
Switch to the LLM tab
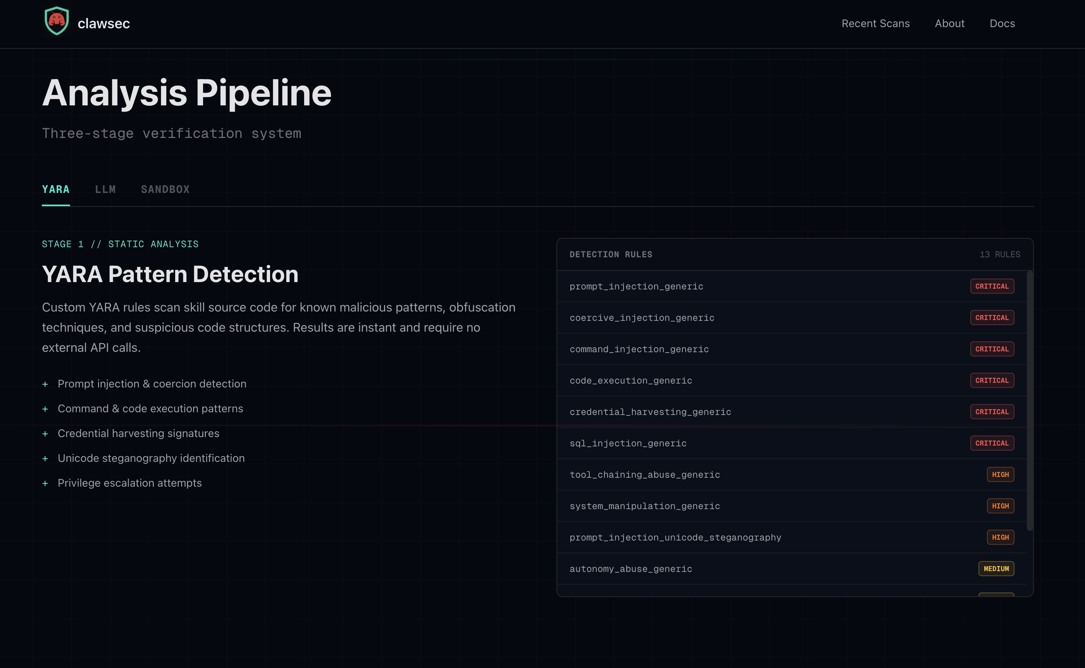(x=105, y=189)
